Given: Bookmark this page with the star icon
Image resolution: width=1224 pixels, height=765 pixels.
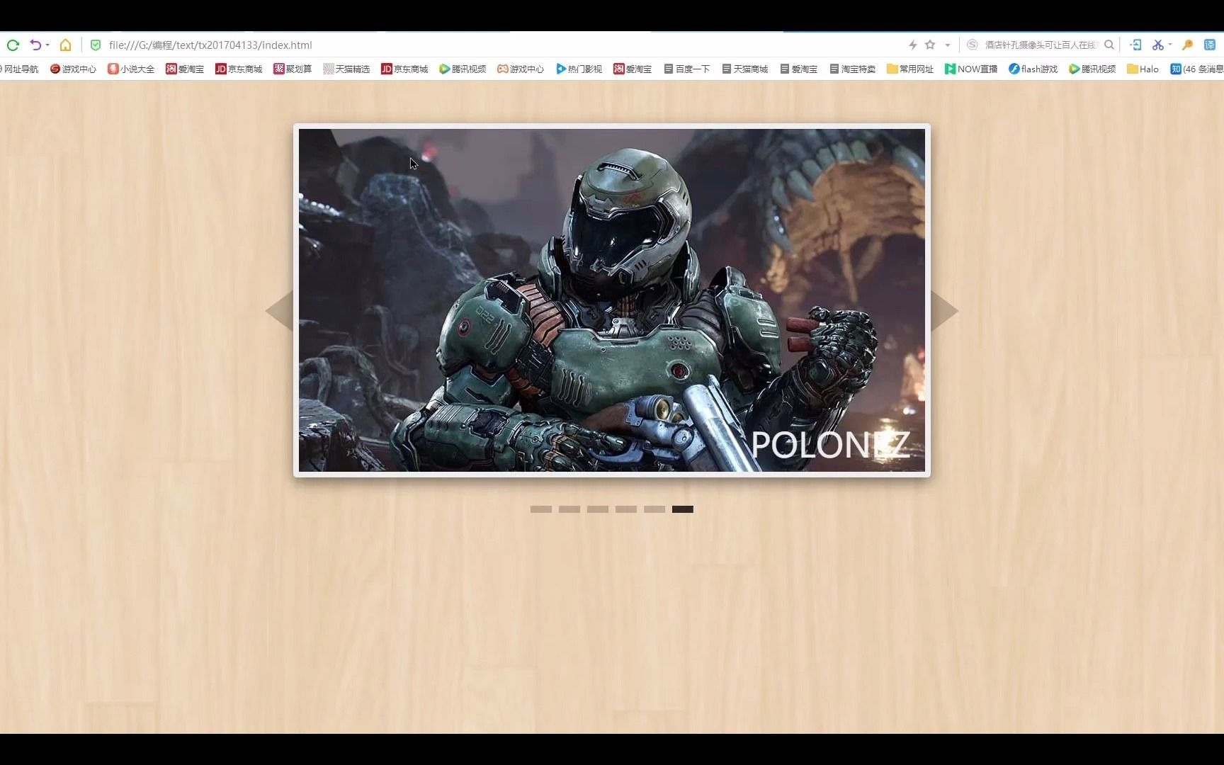Looking at the screenshot, I should coord(930,45).
